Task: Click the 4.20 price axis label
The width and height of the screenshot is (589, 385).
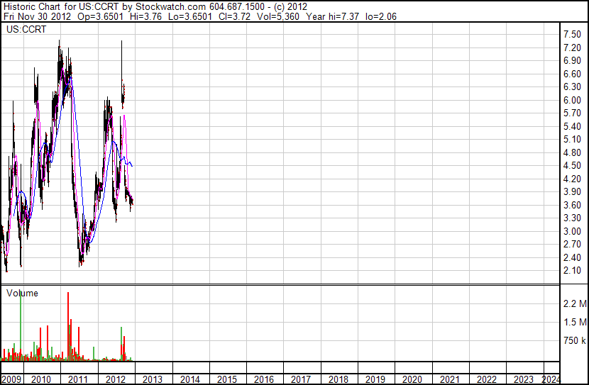Action: click(x=572, y=179)
